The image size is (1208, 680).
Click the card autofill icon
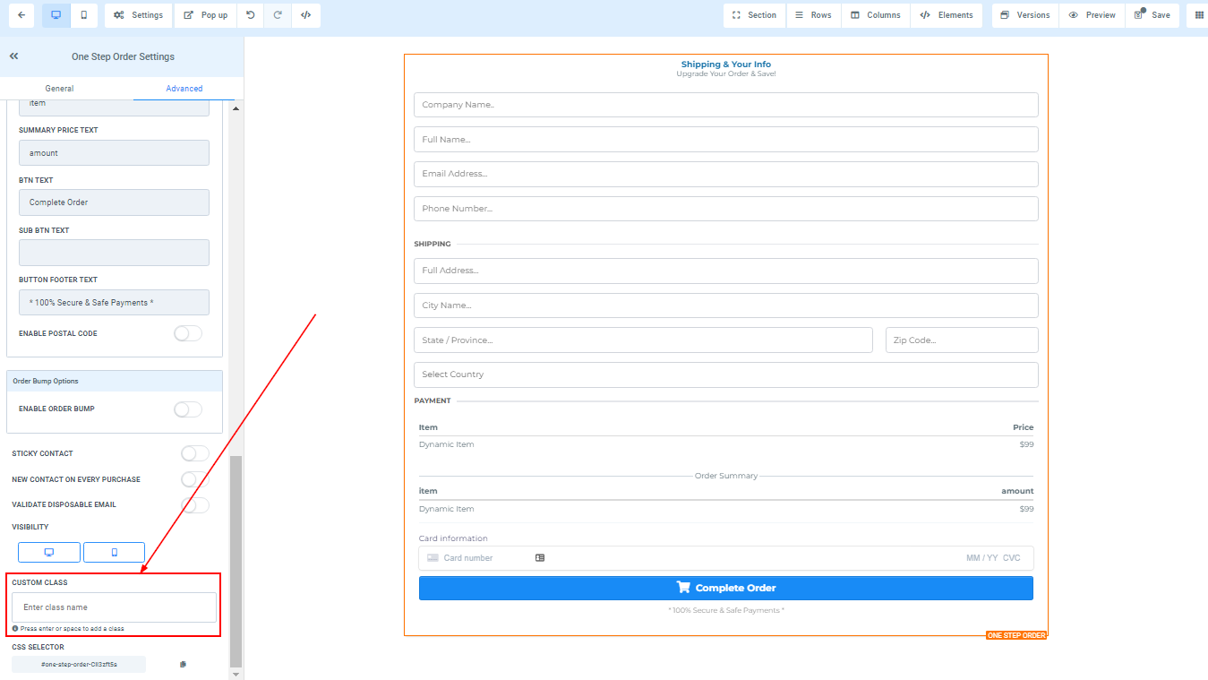coord(540,558)
